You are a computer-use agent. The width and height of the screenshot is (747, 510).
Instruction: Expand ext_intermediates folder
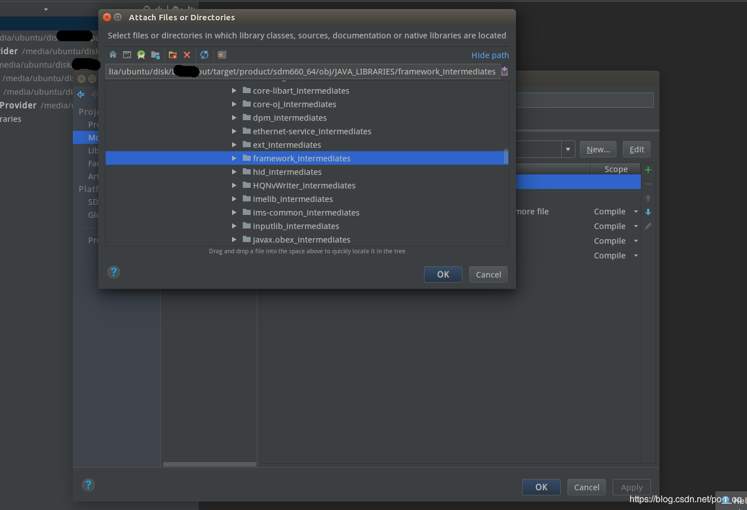tap(234, 144)
